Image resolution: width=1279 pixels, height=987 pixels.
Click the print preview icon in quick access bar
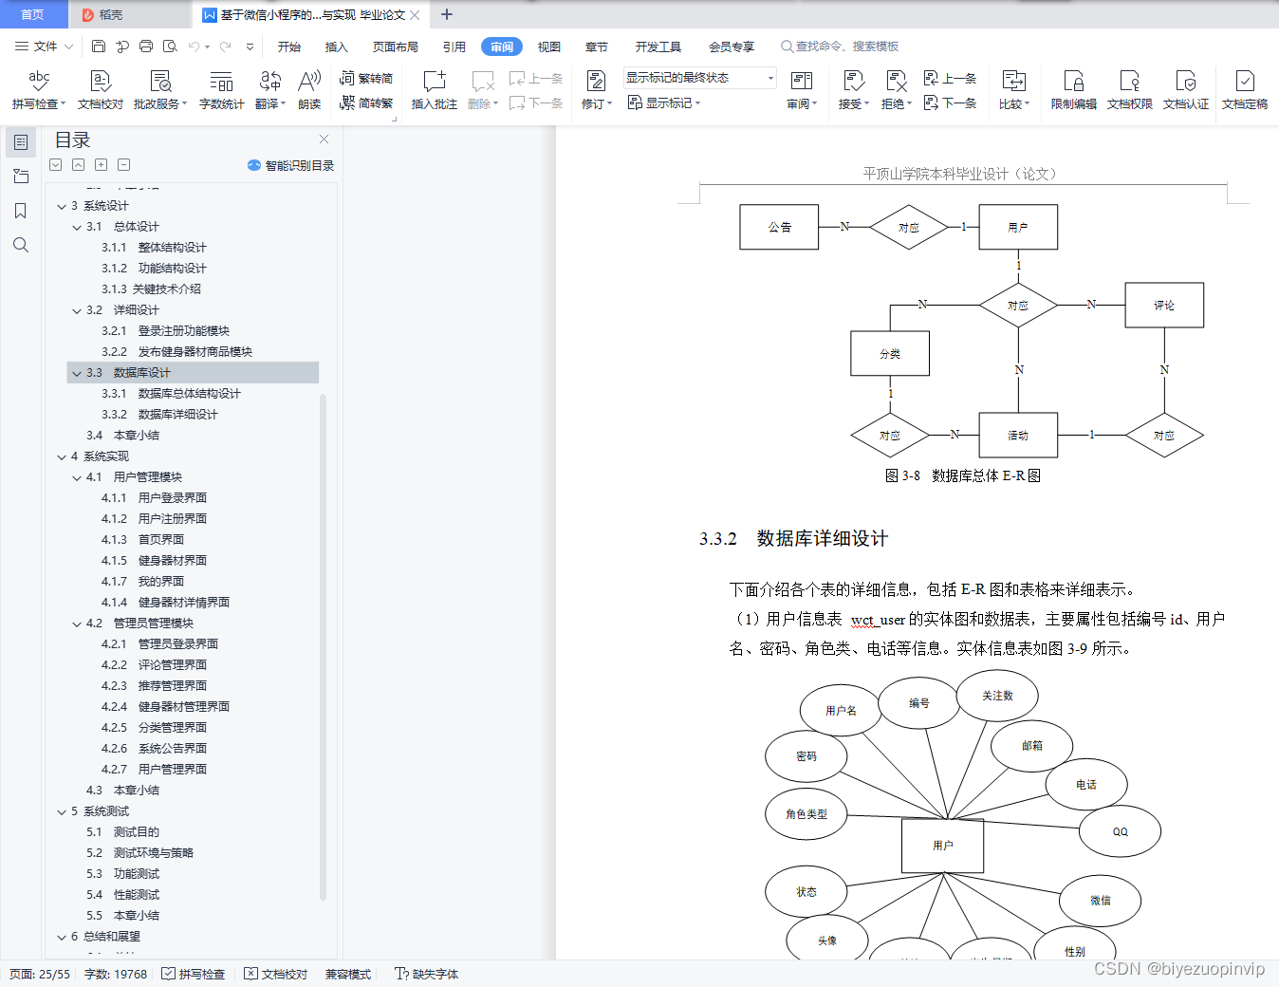(170, 46)
